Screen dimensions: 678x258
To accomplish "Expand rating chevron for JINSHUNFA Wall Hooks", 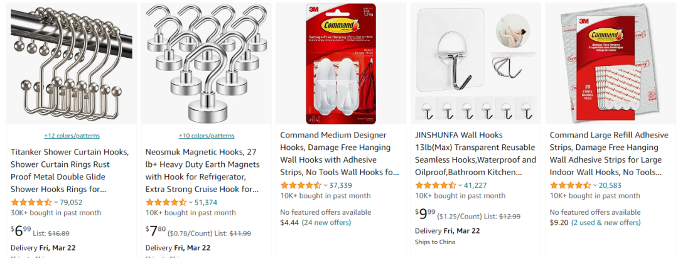I will (461, 185).
